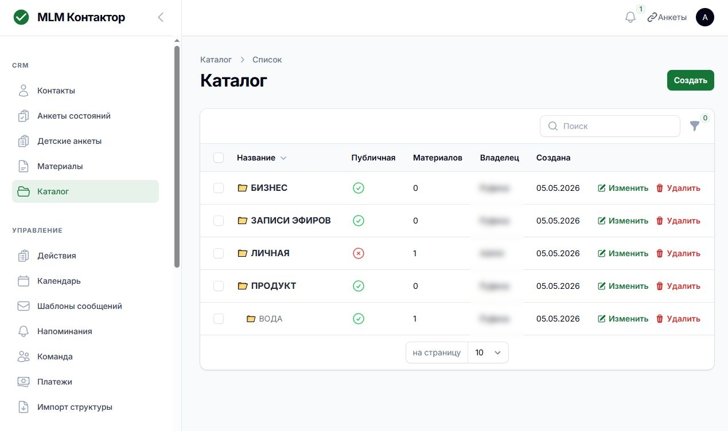The image size is (728, 431).
Task: Click the Каталог breadcrumb link
Action: pyautogui.click(x=216, y=60)
